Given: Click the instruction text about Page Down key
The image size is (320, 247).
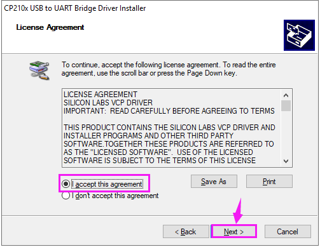Looking at the screenshot, I should (x=169, y=69).
